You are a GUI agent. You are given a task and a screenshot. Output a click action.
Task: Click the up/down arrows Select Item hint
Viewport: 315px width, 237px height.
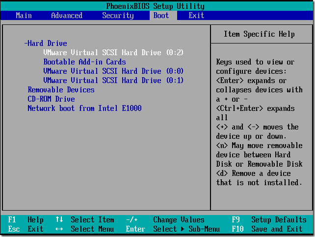tap(85, 219)
